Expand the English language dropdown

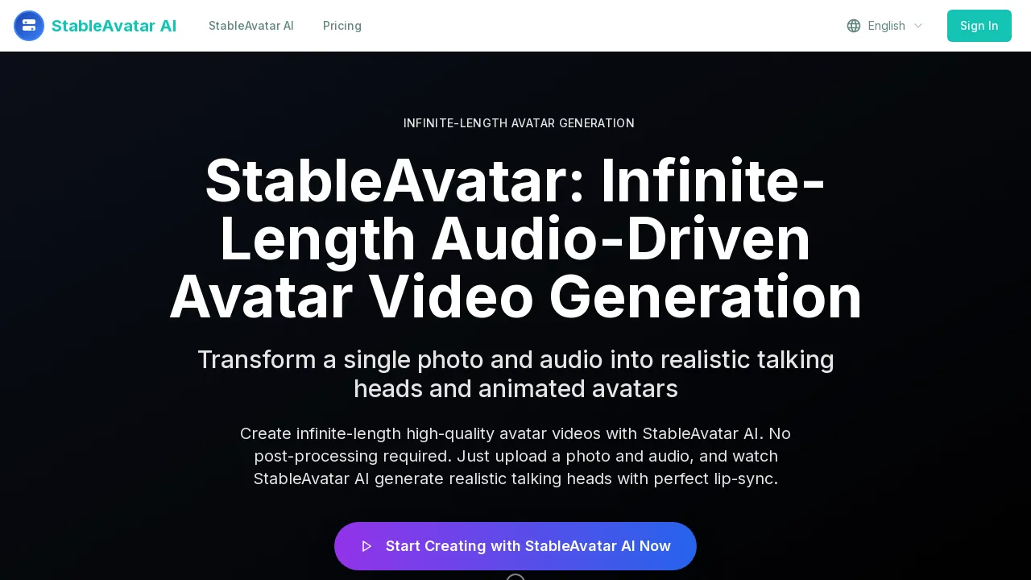(885, 26)
